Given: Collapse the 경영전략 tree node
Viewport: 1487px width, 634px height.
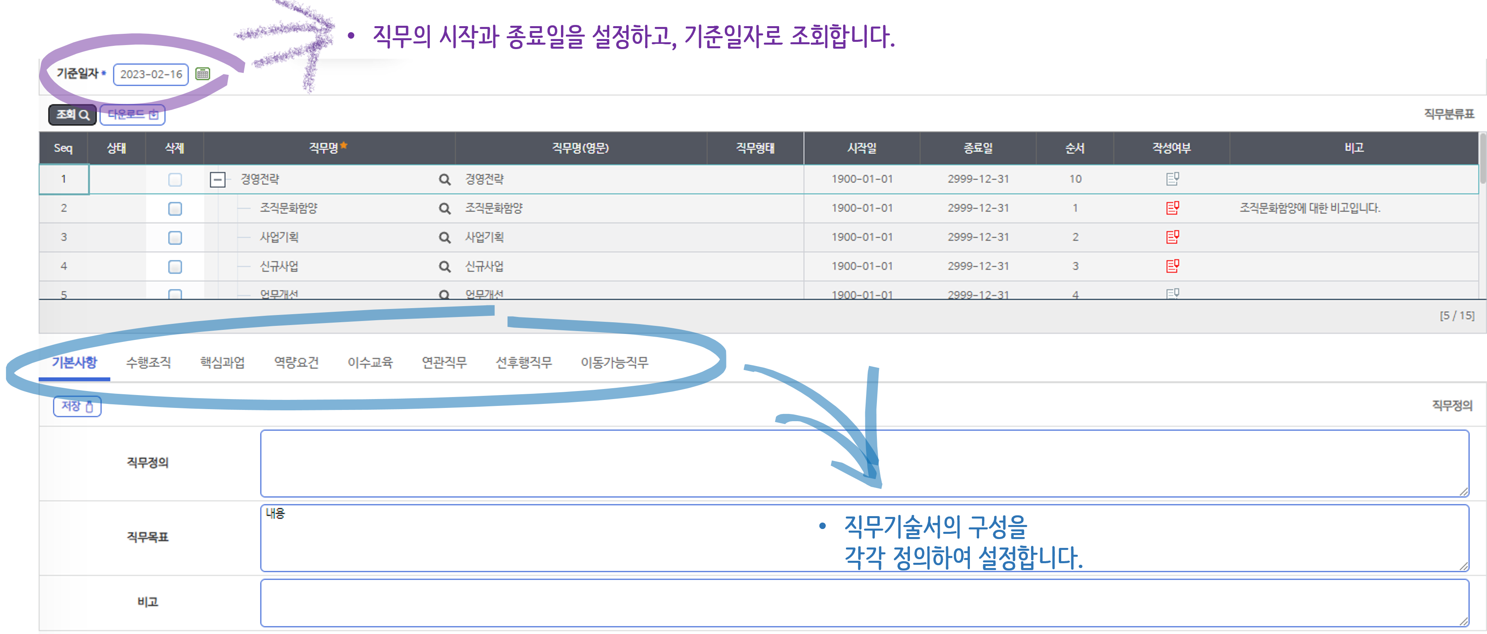Looking at the screenshot, I should (x=217, y=180).
